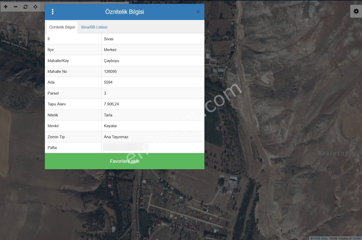This screenshot has height=240, width=362.
Task: Zoom in with the plus icon
Action: [6, 7]
